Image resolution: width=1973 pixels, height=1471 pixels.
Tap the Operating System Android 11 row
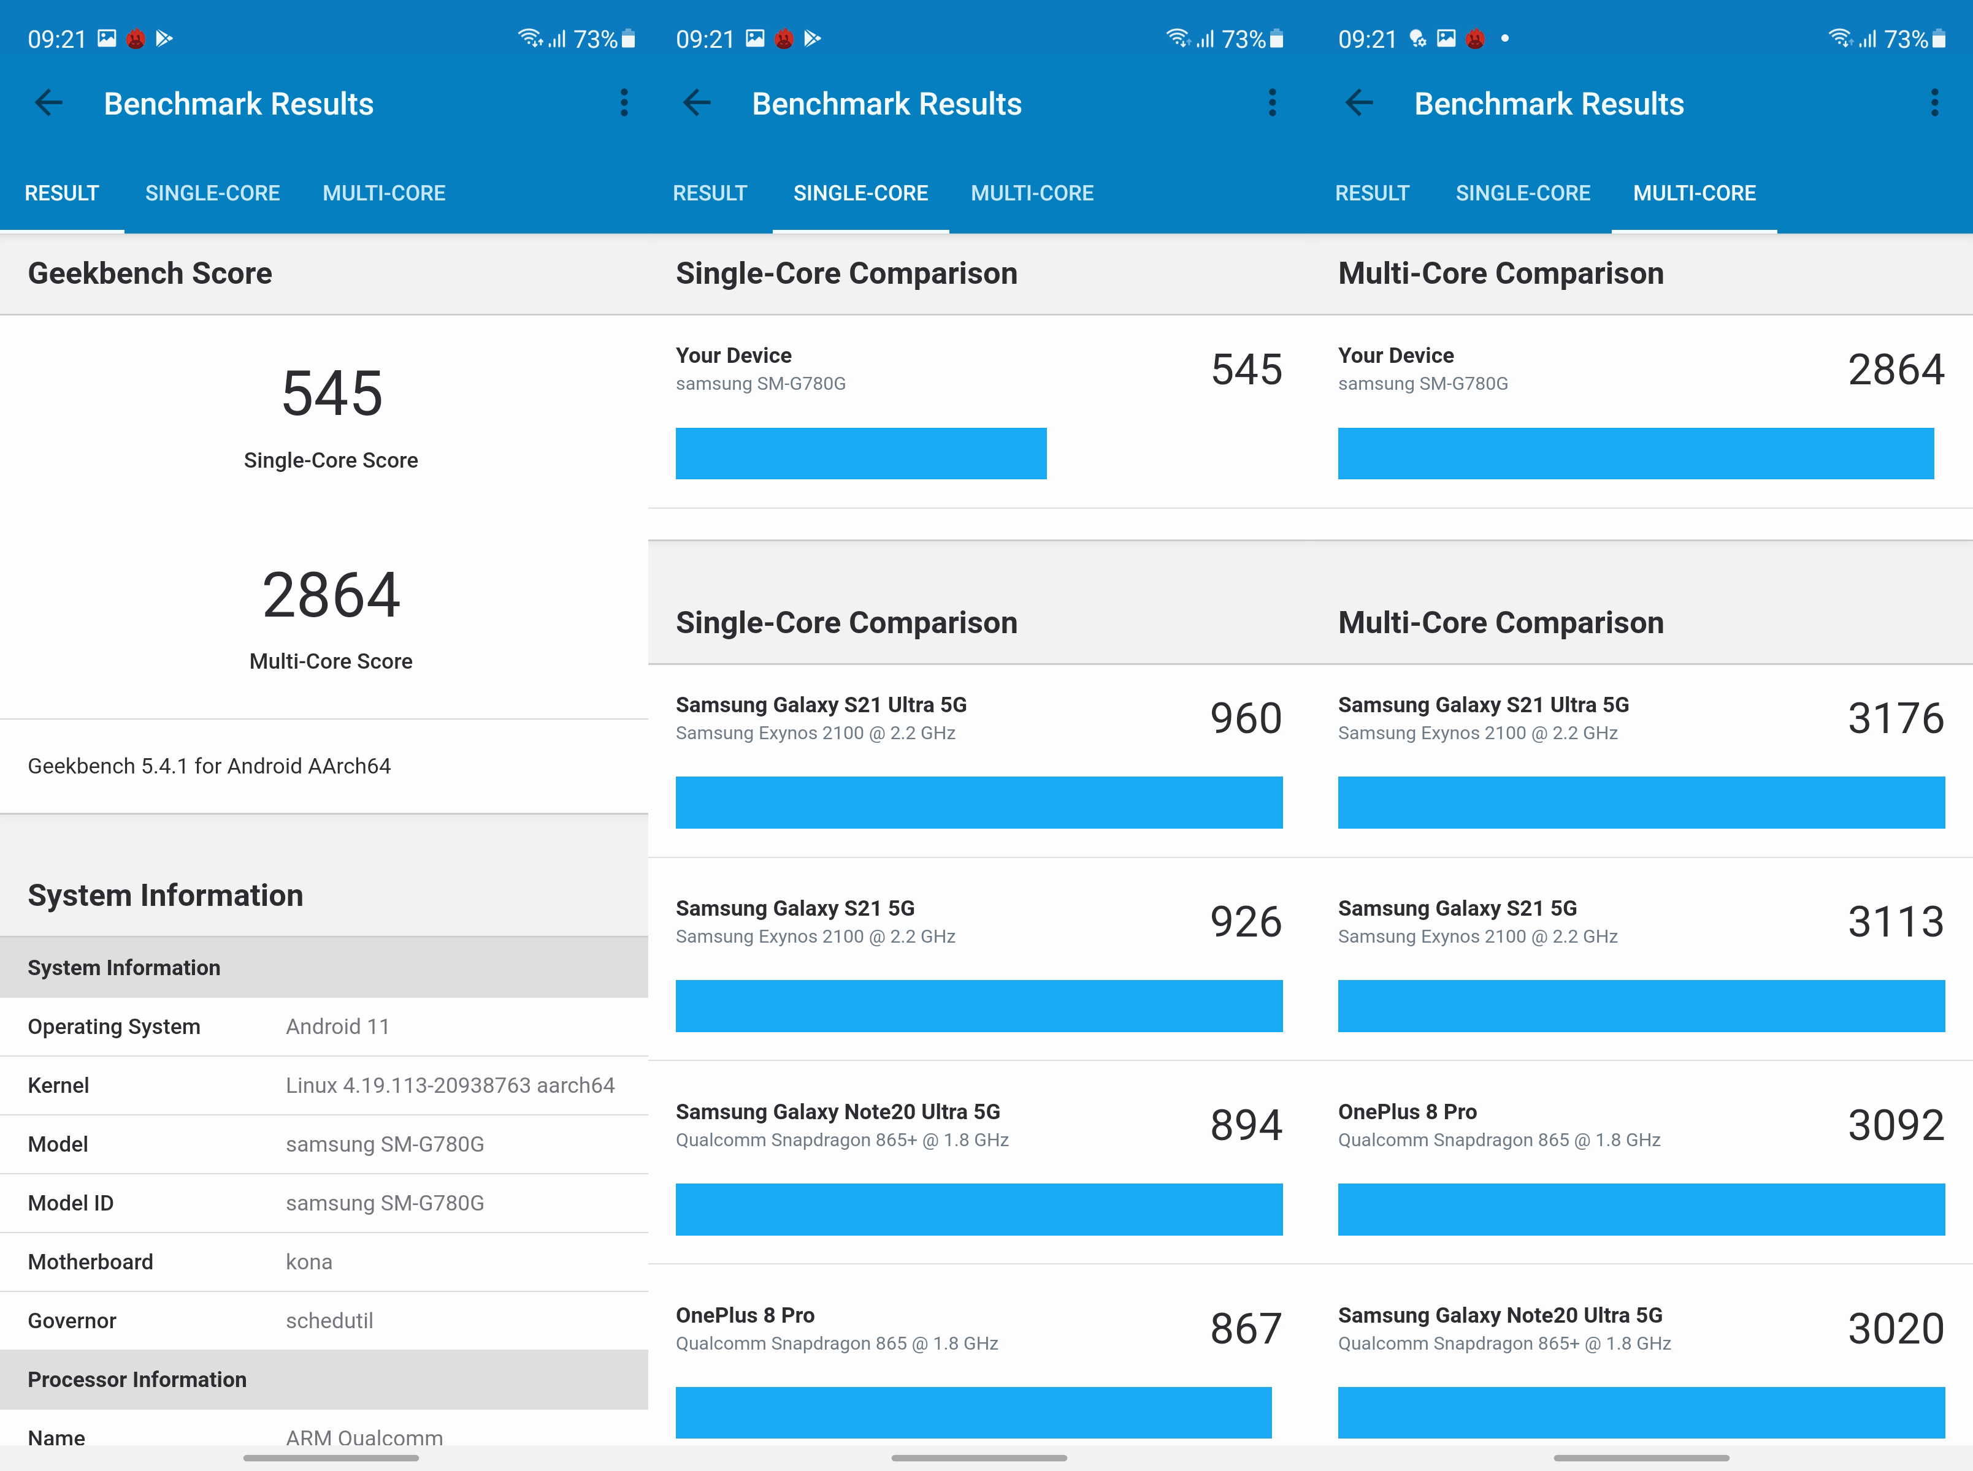click(x=324, y=1027)
